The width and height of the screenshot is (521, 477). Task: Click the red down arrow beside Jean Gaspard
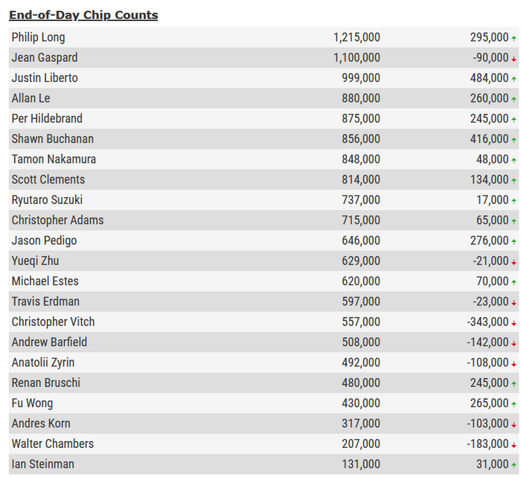coord(514,58)
